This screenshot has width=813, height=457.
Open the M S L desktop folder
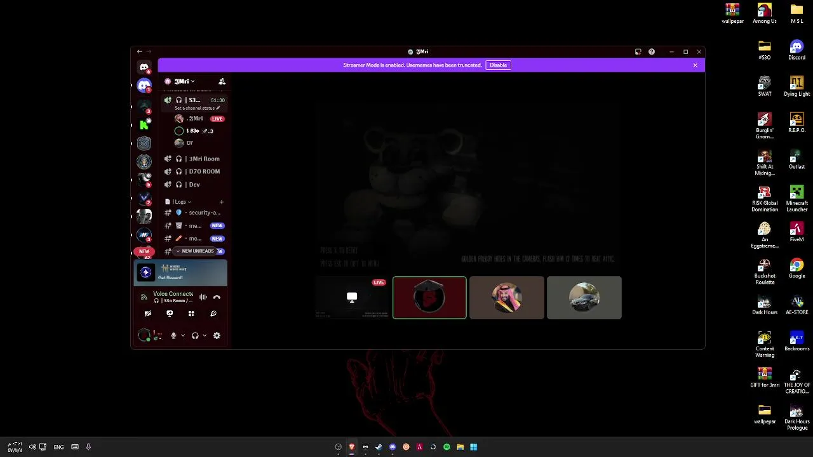pyautogui.click(x=796, y=13)
